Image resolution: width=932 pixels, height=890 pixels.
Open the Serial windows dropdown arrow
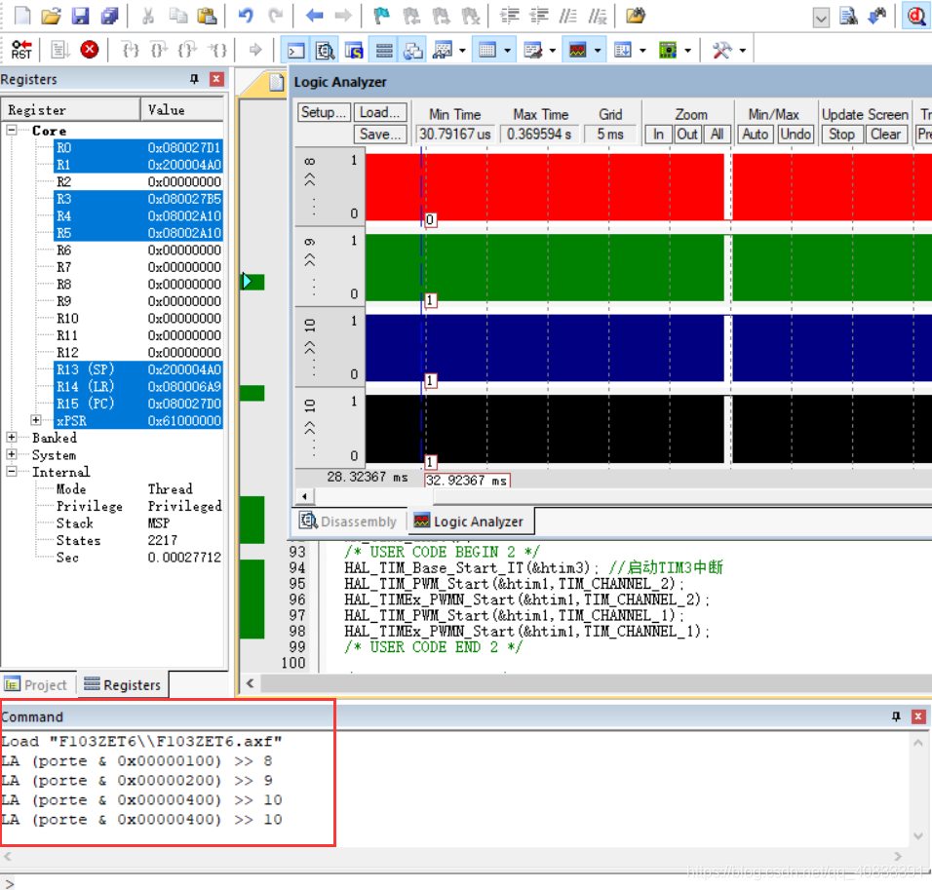pos(552,51)
